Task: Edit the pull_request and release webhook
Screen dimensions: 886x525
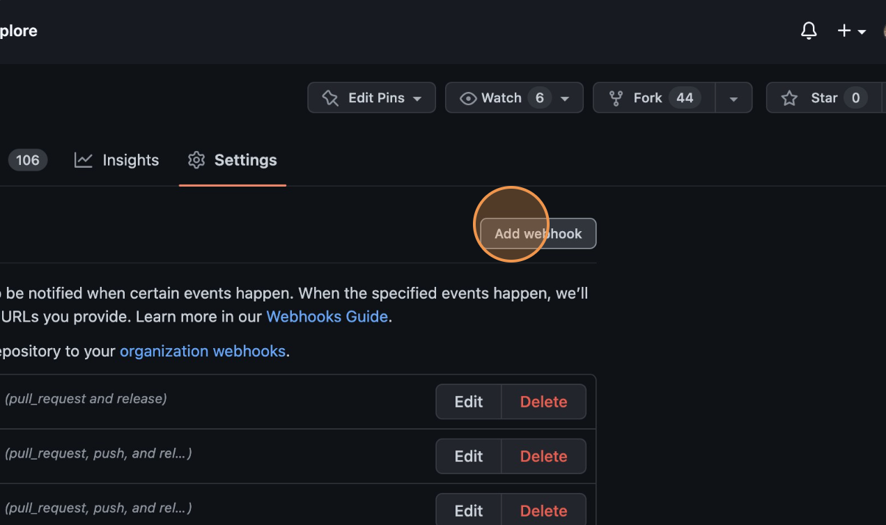Action: (467, 401)
